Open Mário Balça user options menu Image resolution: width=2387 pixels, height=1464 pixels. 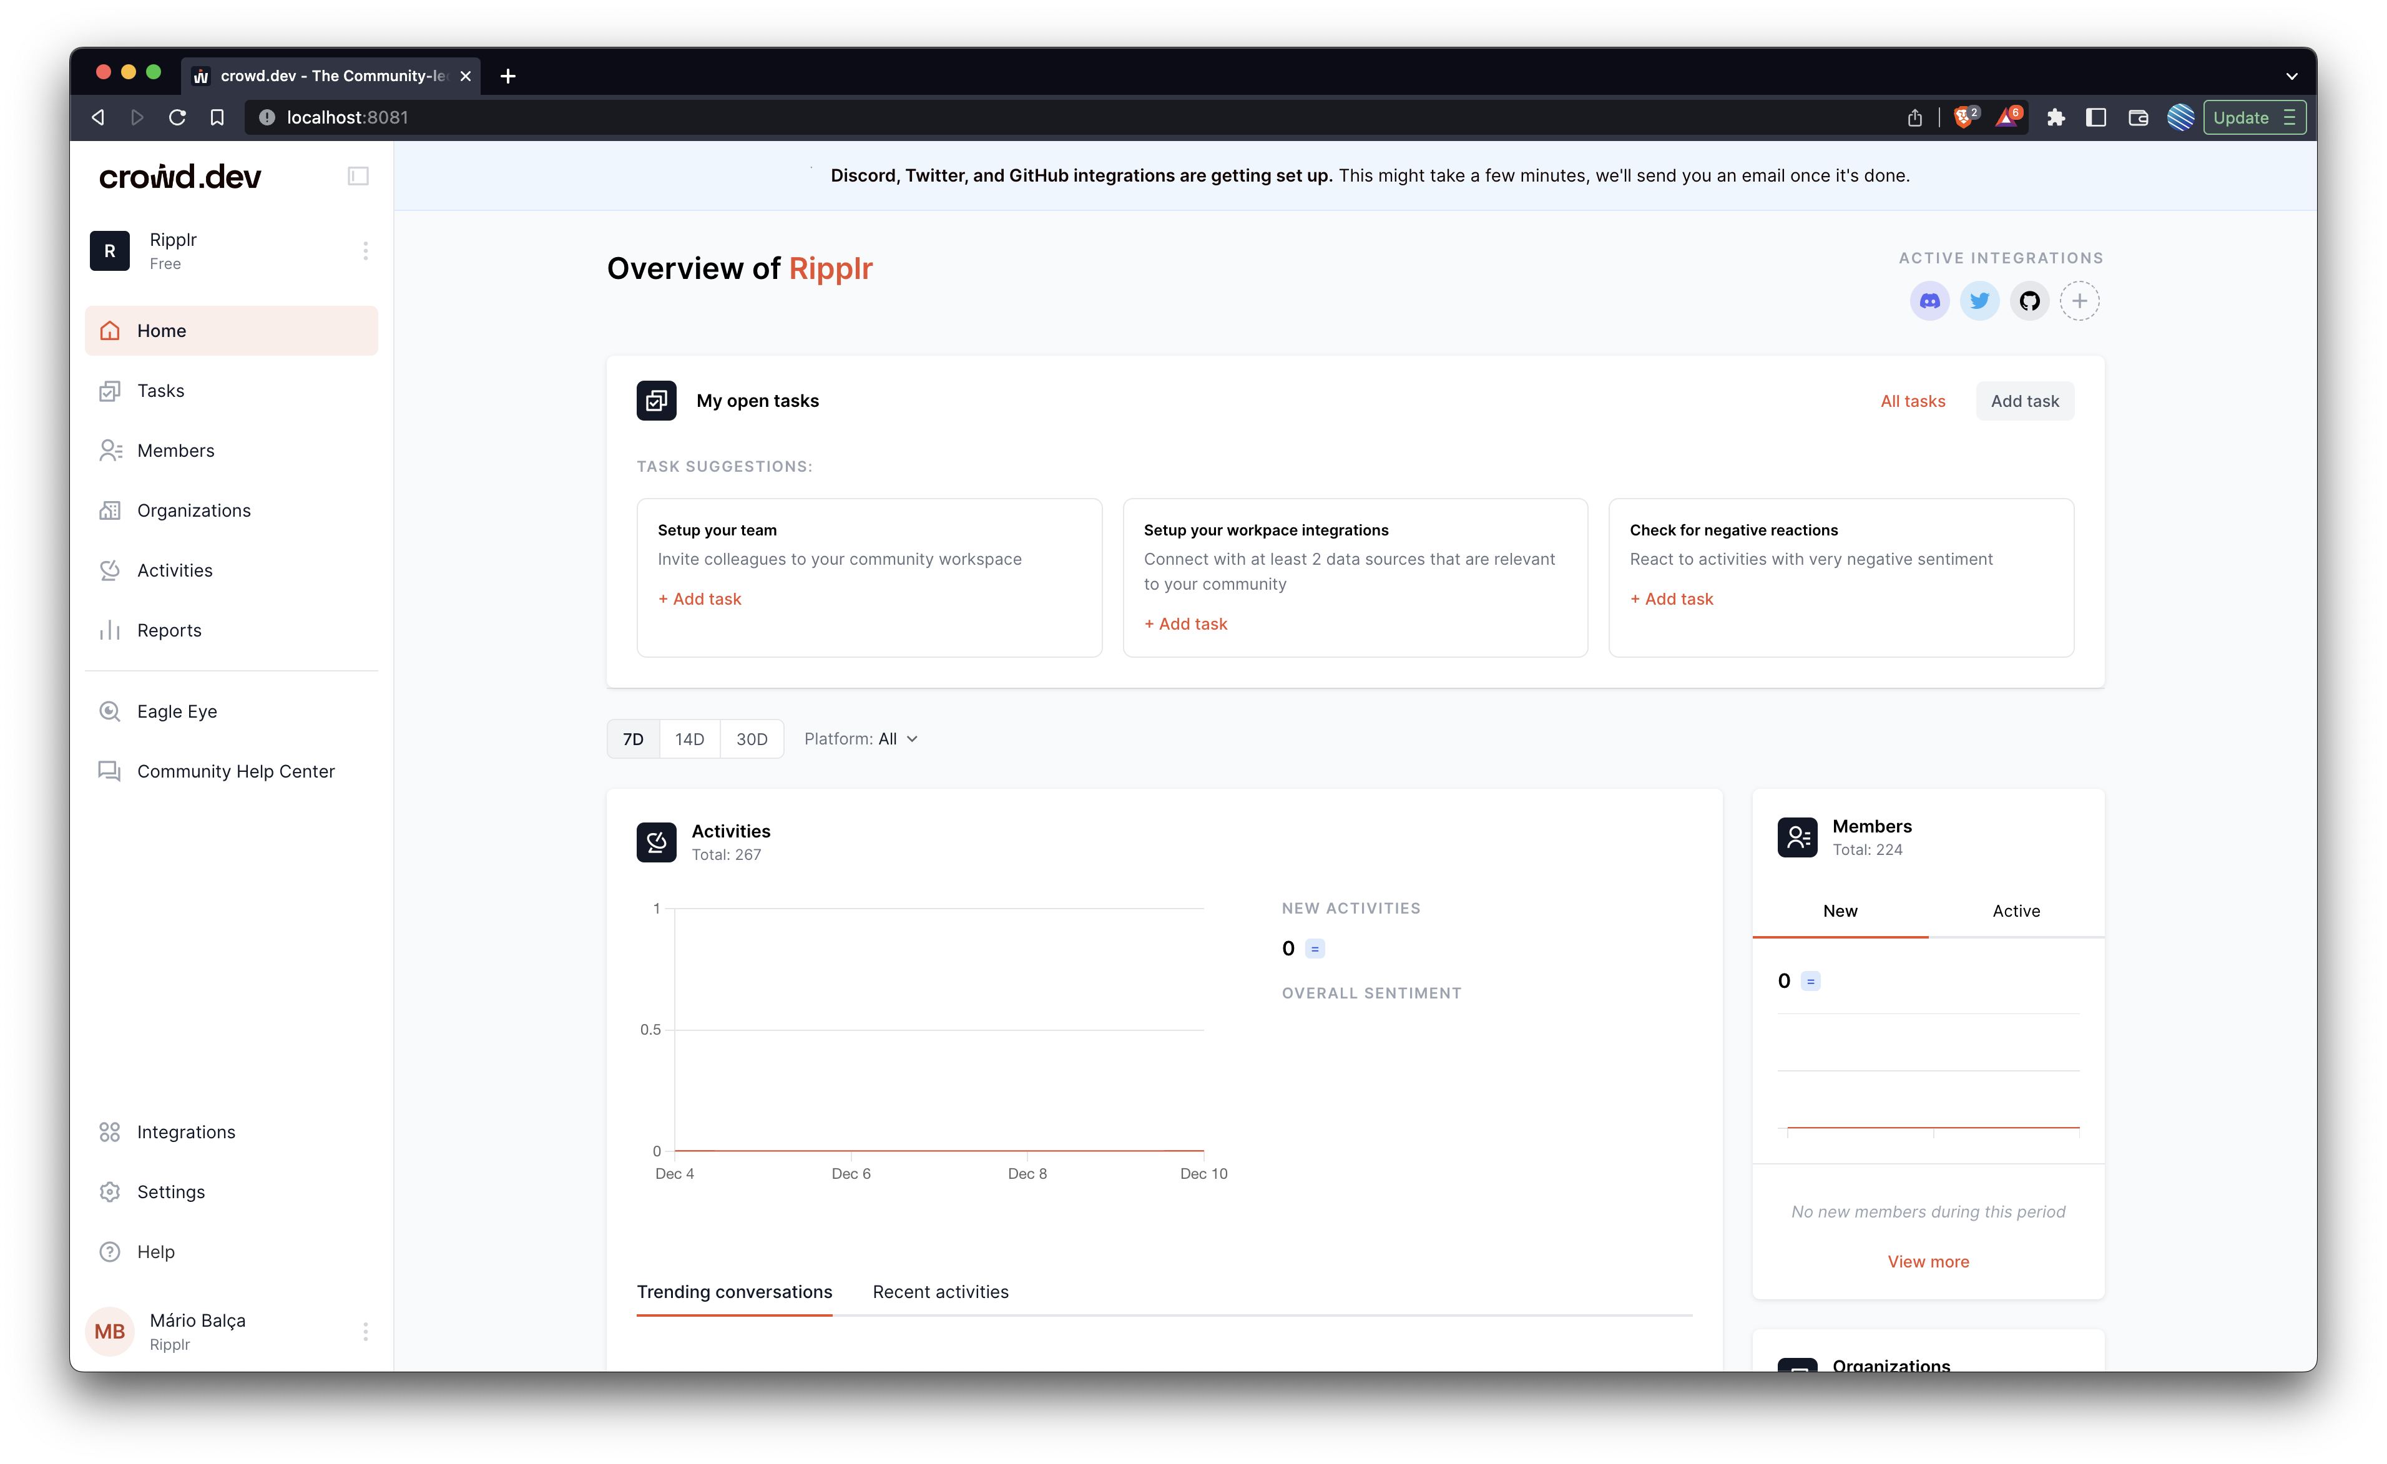[365, 1331]
